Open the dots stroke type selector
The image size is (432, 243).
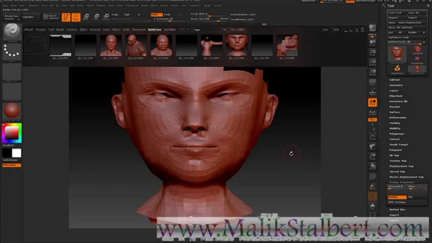click(x=12, y=52)
